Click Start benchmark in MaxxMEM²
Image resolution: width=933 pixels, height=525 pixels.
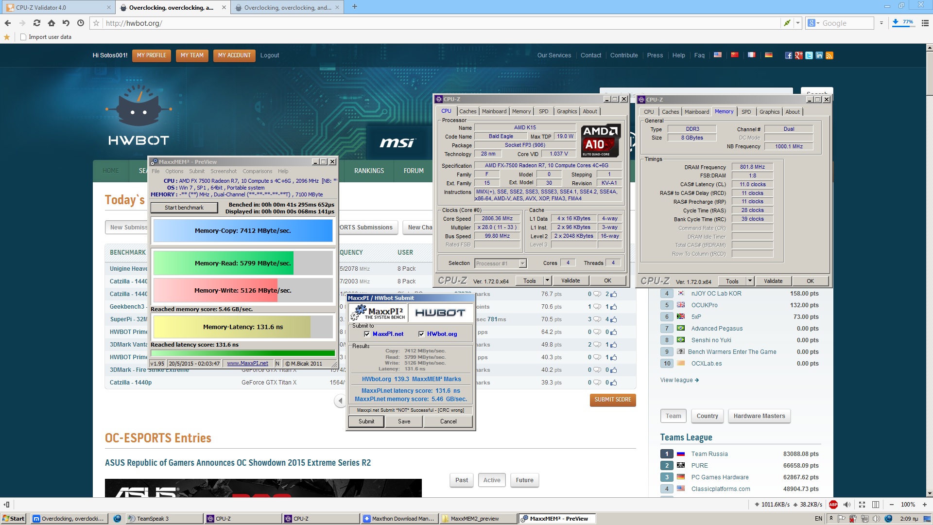pos(184,208)
